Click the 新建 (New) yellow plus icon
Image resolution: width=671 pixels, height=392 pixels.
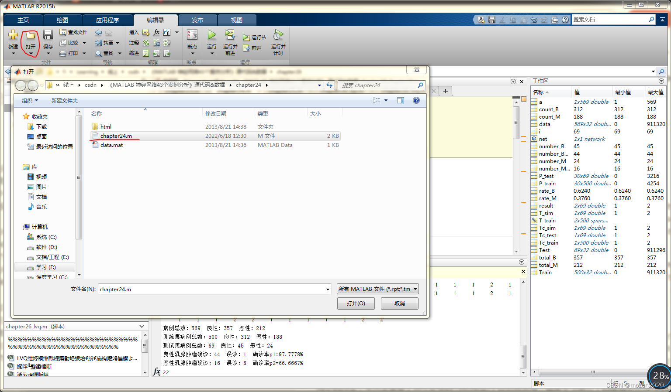pyautogui.click(x=13, y=35)
